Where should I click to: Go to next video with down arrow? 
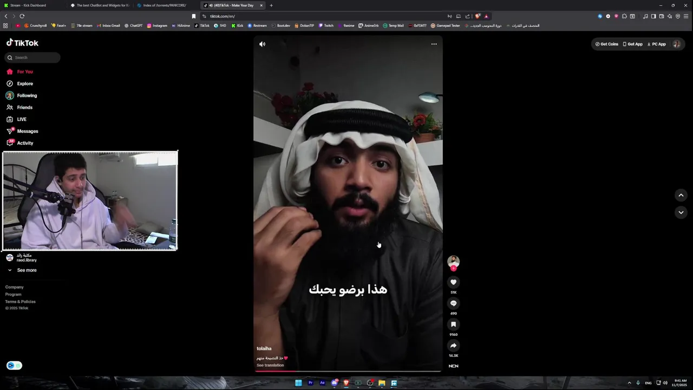point(681,212)
